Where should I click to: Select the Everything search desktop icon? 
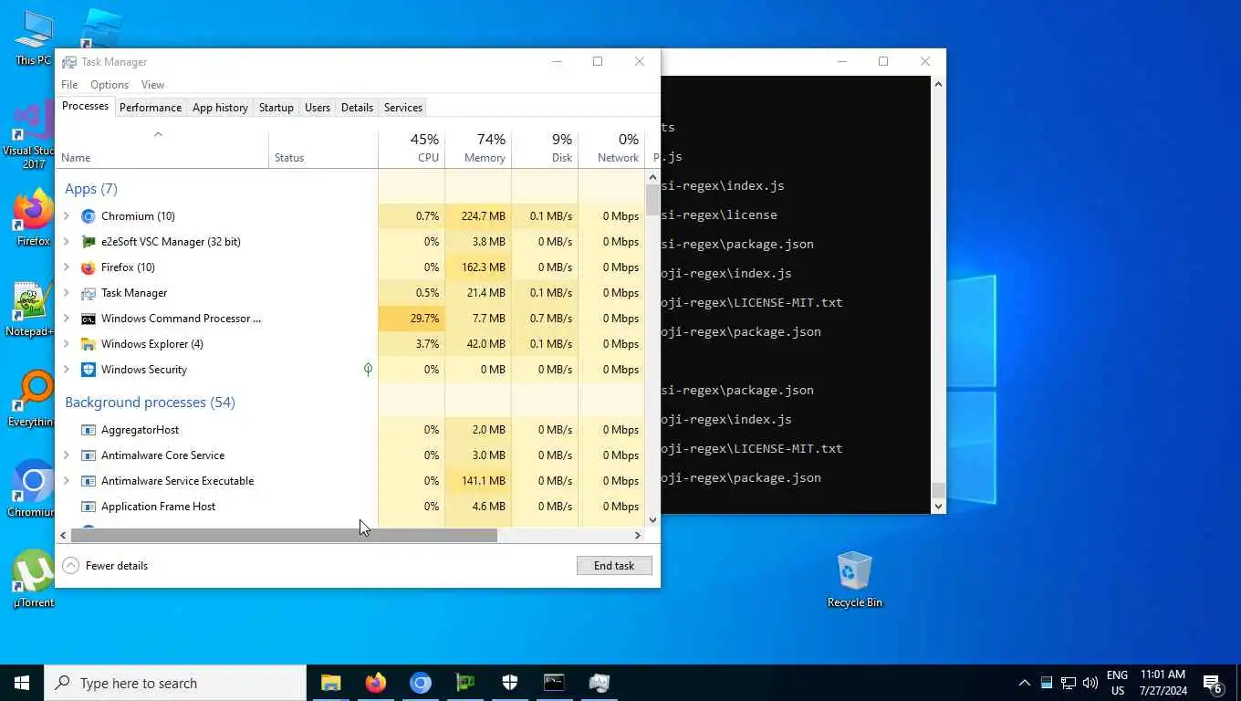point(34,400)
